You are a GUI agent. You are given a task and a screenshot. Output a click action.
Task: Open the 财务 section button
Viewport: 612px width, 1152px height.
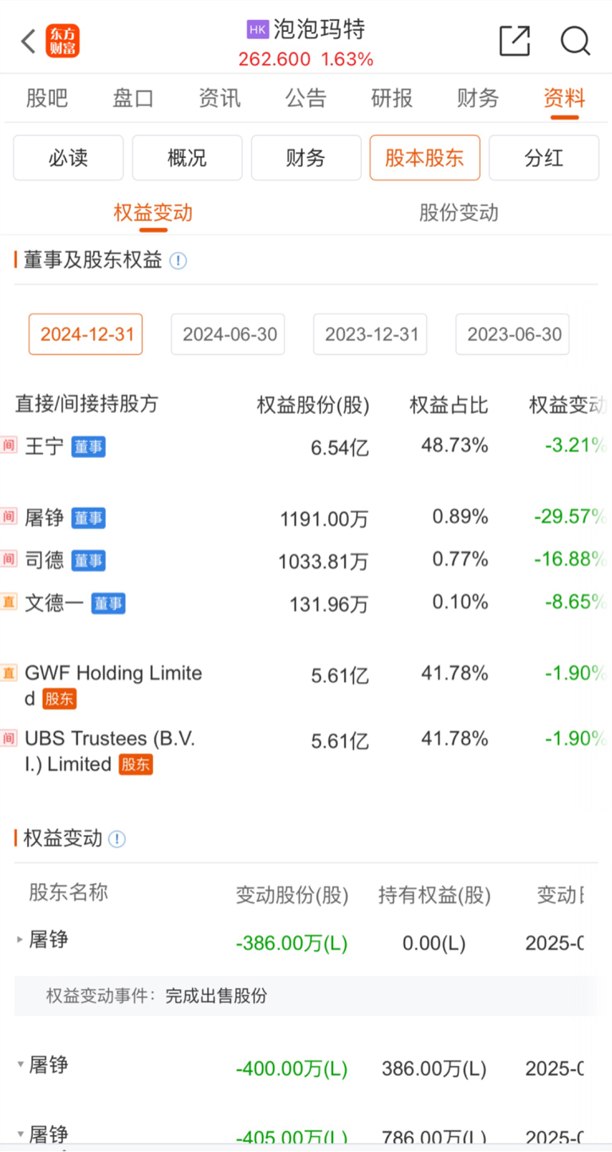(x=306, y=158)
